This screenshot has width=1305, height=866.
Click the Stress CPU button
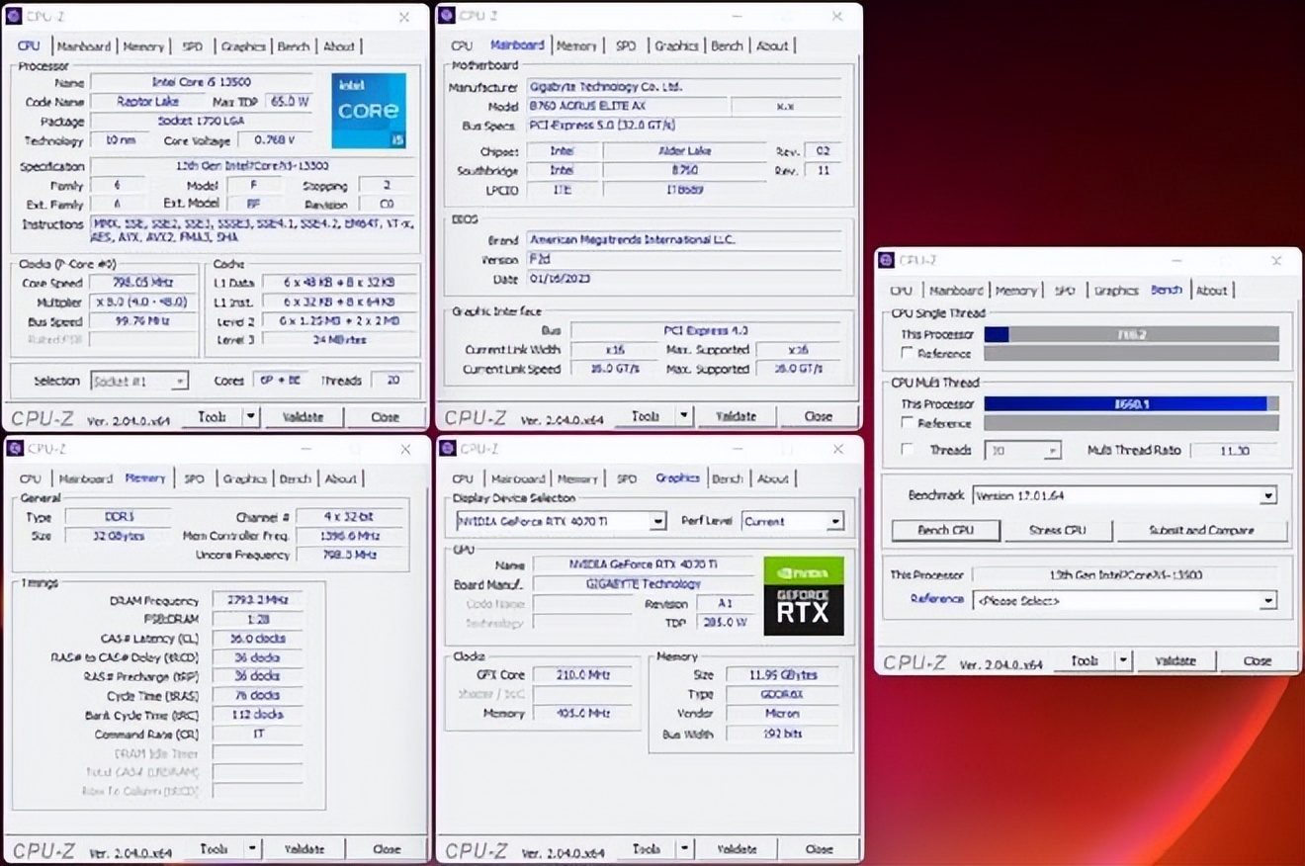pyautogui.click(x=1058, y=531)
